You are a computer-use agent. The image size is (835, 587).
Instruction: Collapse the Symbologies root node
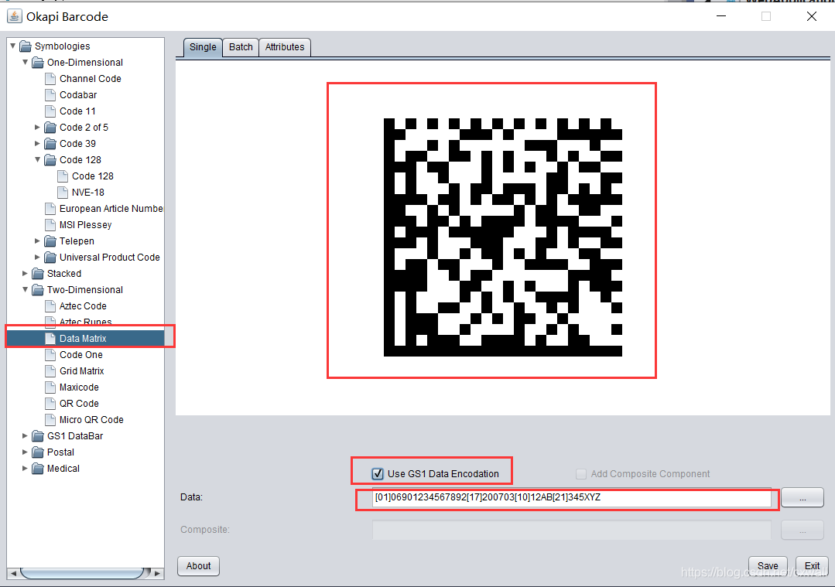coord(13,46)
